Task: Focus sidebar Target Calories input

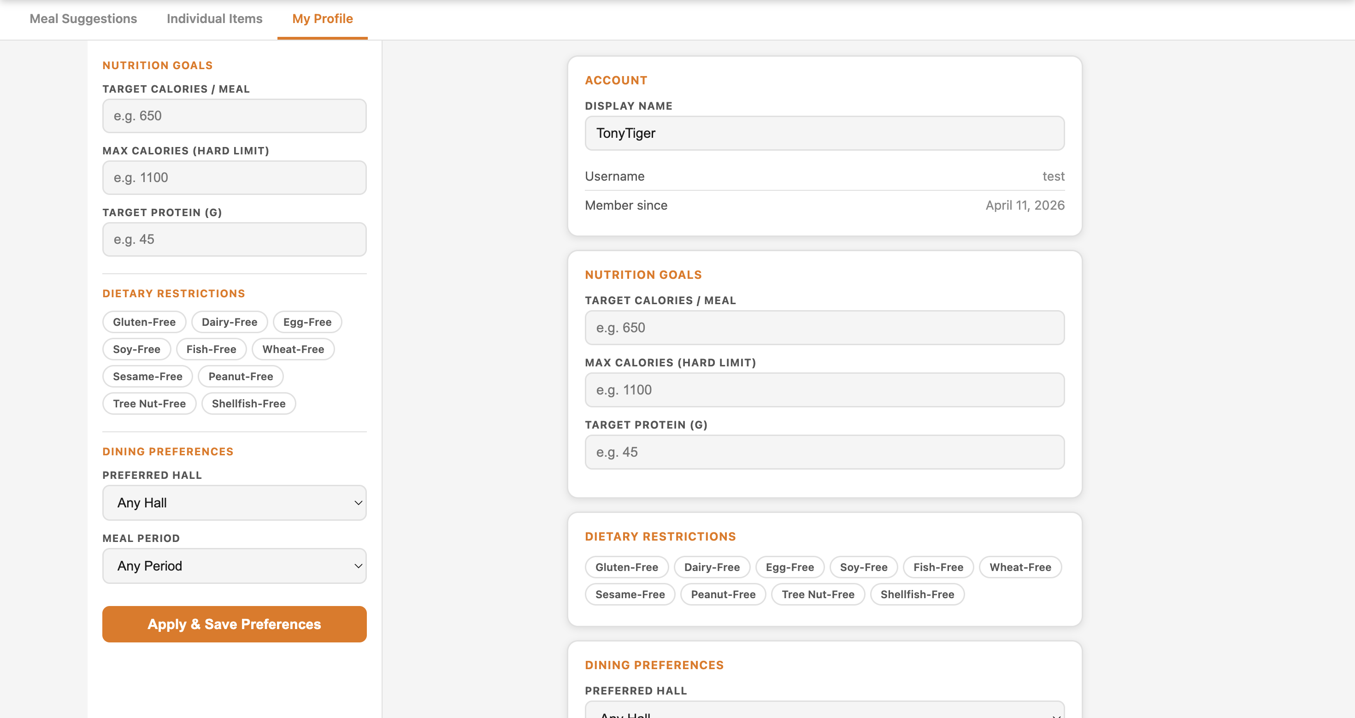Action: pos(234,116)
